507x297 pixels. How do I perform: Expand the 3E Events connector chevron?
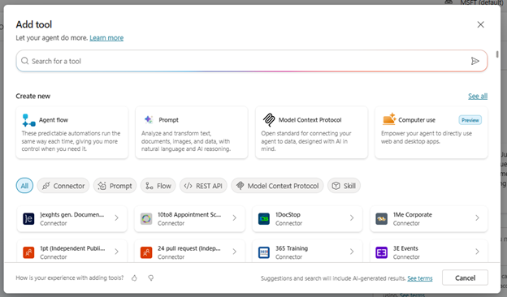coord(477,252)
